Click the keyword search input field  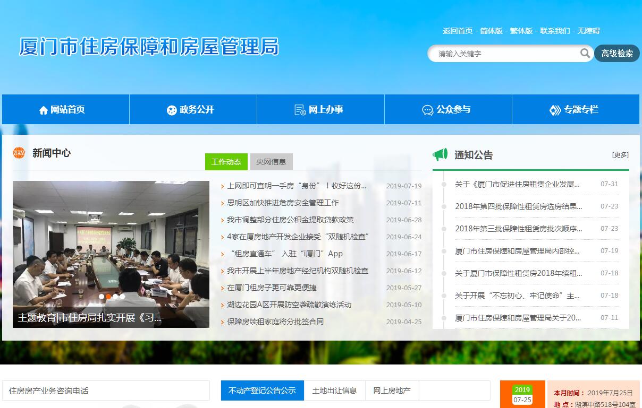pyautogui.click(x=505, y=54)
